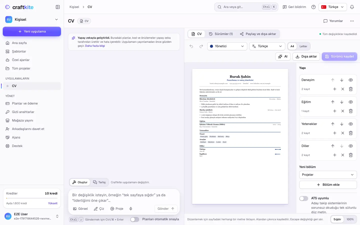Open the Daha fazla bilgi link
The height and width of the screenshot is (225, 360).
95,46
